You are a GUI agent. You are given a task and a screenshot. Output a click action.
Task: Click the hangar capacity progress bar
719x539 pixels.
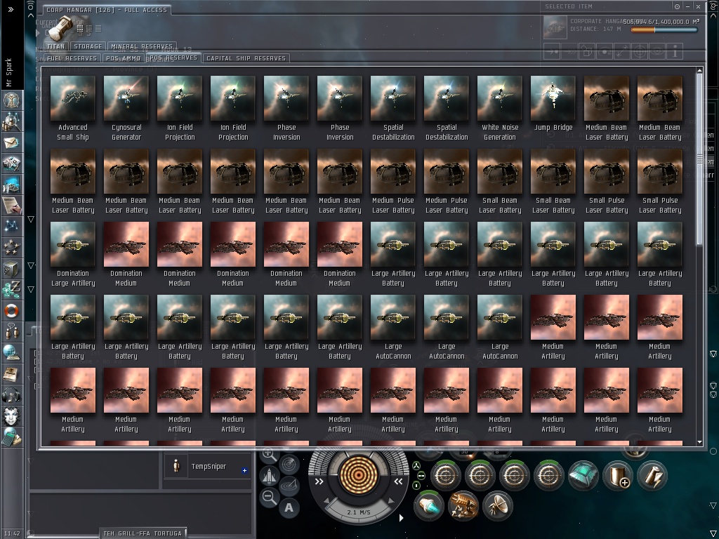tap(664, 29)
